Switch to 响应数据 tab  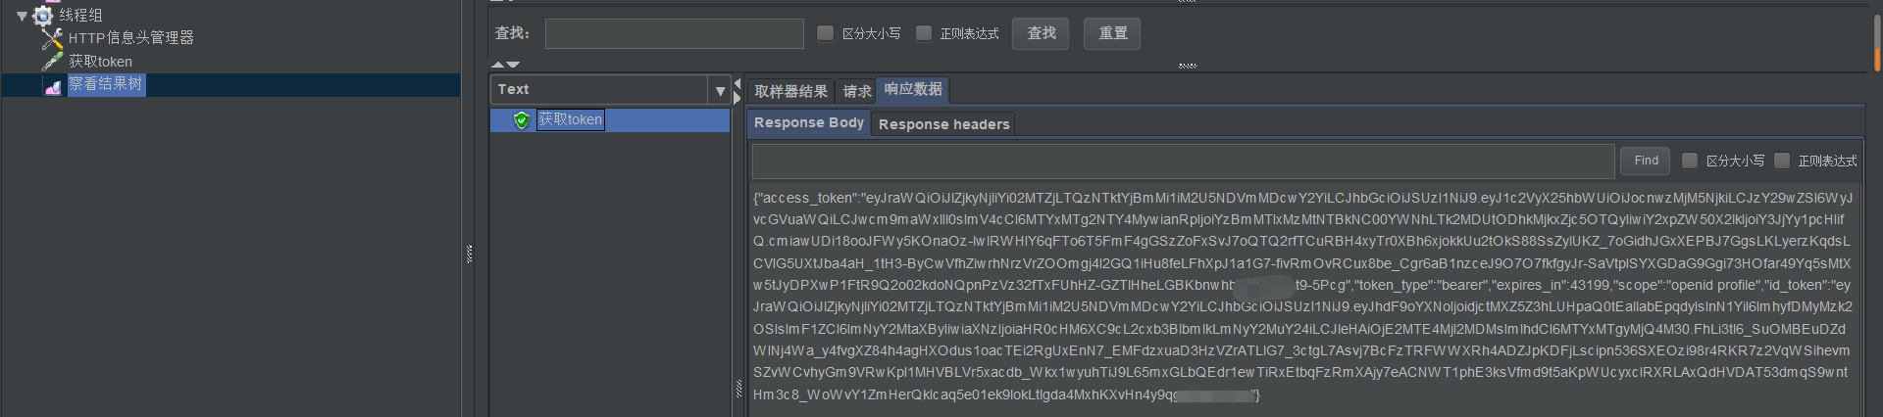(913, 90)
